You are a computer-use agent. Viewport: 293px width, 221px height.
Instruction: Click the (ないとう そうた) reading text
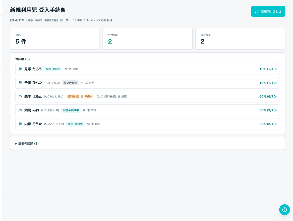pyautogui.click(x=54, y=124)
